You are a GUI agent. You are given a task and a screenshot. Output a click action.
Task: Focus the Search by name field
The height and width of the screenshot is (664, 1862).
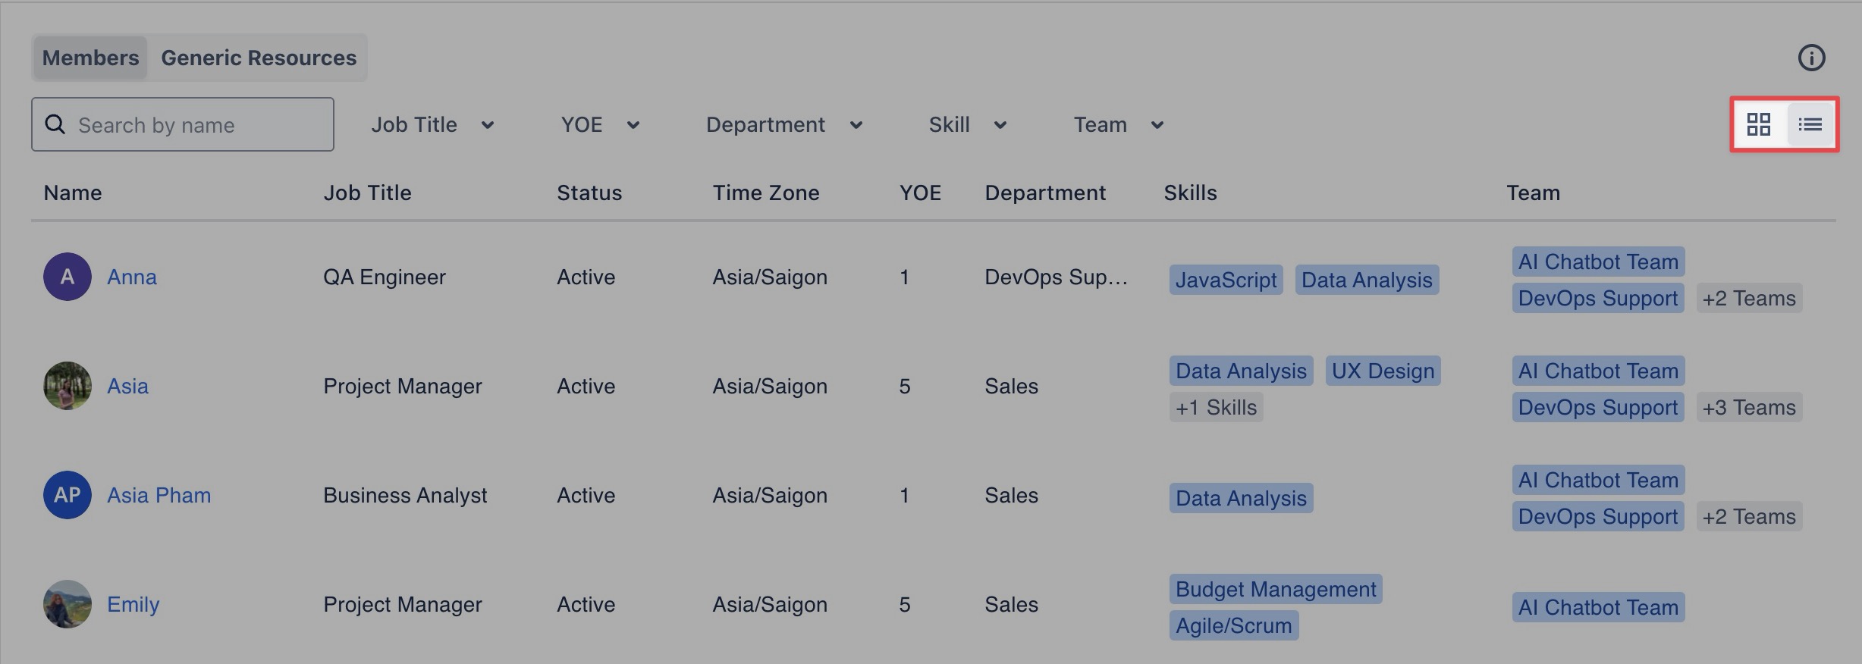pyautogui.click(x=197, y=125)
